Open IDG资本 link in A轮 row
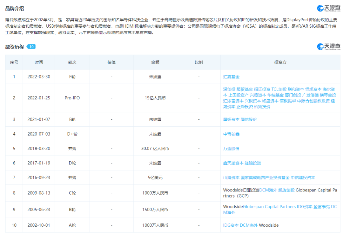The height and width of the screenshot is (234, 343). [x=231, y=225]
